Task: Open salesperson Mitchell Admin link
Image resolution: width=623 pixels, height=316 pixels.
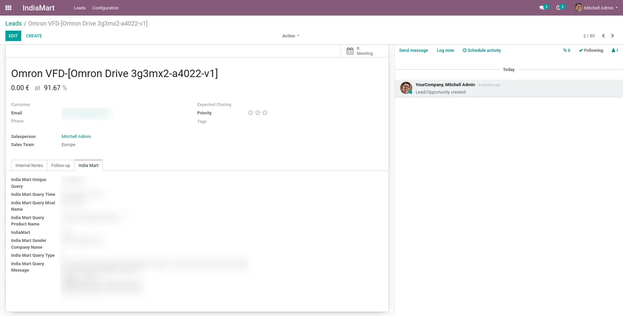Action: click(76, 136)
